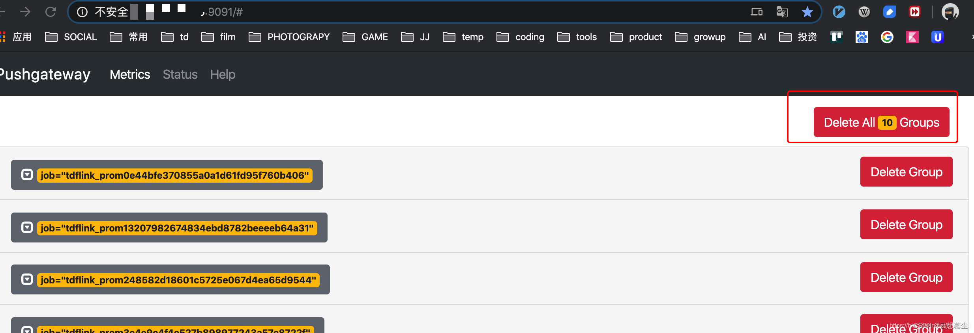Open the GAME bookmarks folder
The height and width of the screenshot is (333, 974).
365,37
